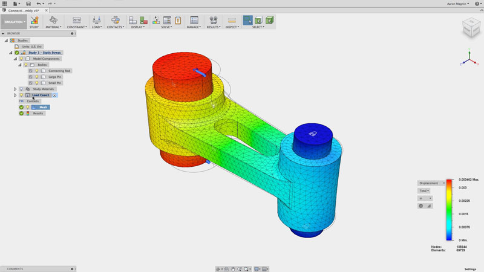Select the Contacts tool icon
The width and height of the screenshot is (484, 272).
point(116,21)
